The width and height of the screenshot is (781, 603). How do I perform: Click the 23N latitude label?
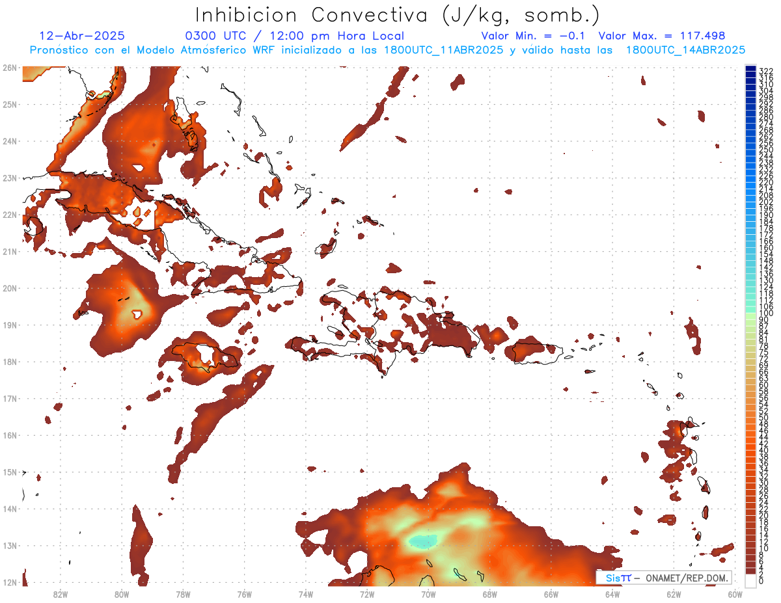(x=9, y=178)
